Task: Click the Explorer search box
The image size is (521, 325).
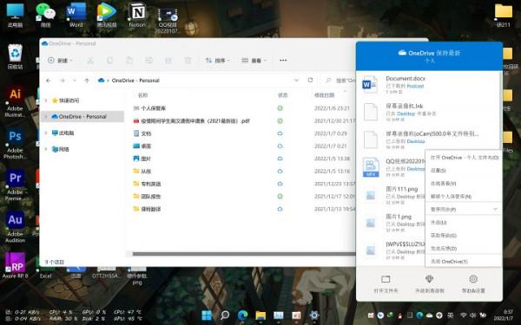Action: [x=339, y=81]
